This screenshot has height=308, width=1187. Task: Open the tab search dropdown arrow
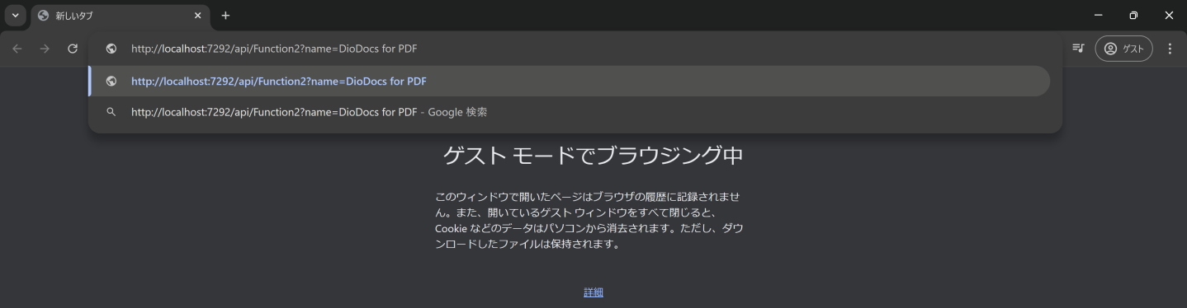coord(15,16)
